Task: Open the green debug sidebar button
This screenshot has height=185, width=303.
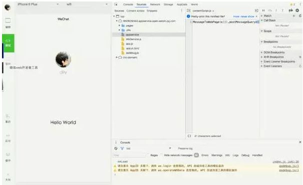Action: pyautogui.click(x=8, y=43)
